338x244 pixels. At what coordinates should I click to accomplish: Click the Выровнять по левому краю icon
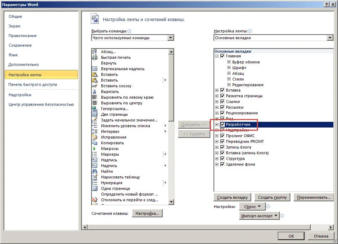click(94, 97)
